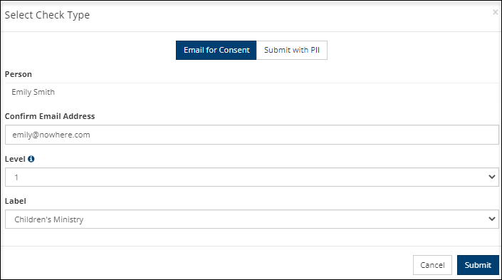Image resolution: width=502 pixels, height=280 pixels.
Task: Focus the Confirm Email Address input field
Action: [251, 135]
